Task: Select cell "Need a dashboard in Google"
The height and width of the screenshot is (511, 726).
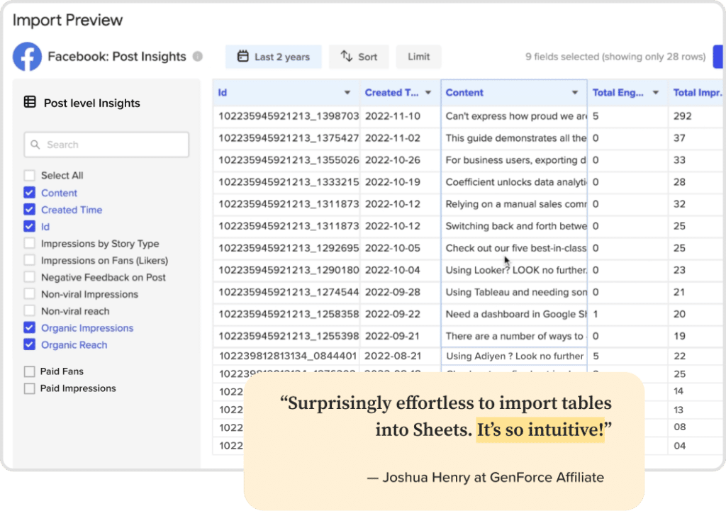Action: pos(514,314)
